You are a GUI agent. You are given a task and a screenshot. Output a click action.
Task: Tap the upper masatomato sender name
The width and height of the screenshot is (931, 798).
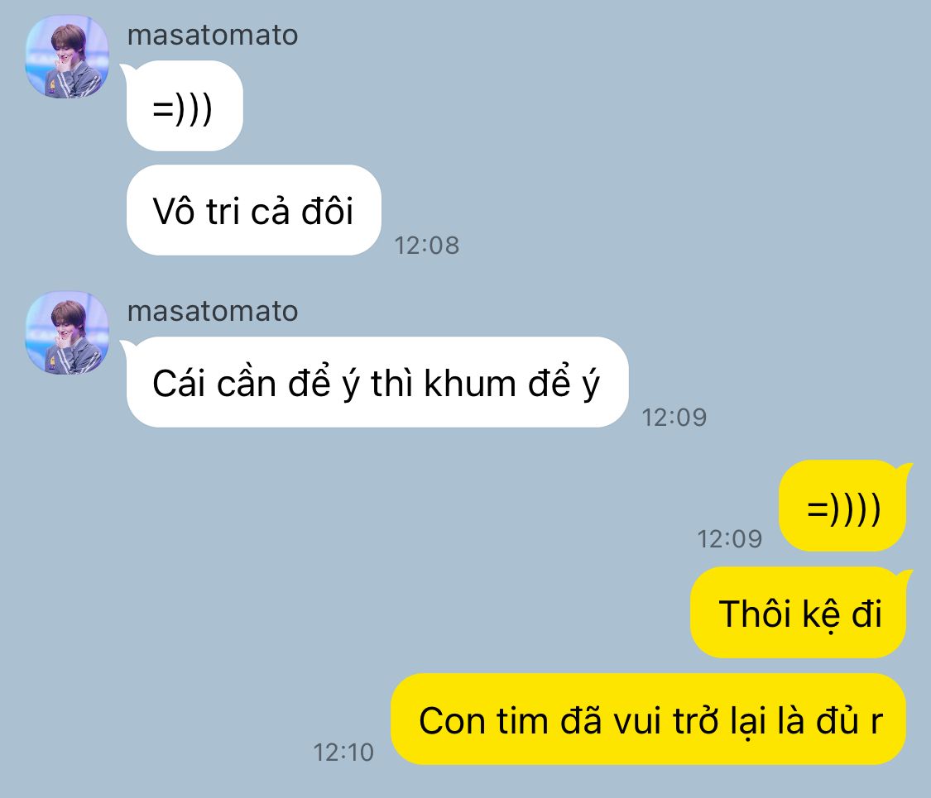pos(213,35)
